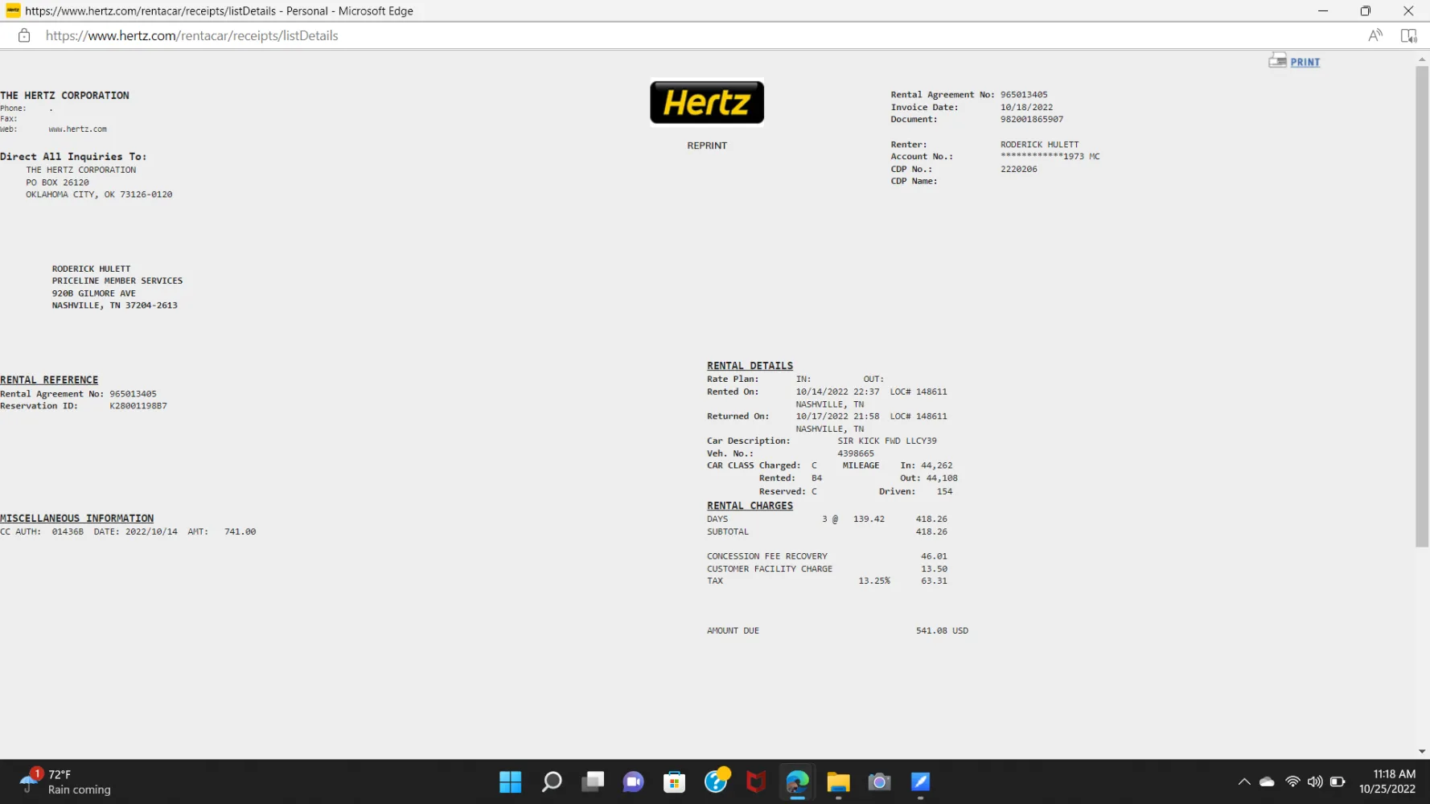This screenshot has width=1430, height=804.
Task: Click the RENTAL REFERENCE heading
Action: (49, 380)
